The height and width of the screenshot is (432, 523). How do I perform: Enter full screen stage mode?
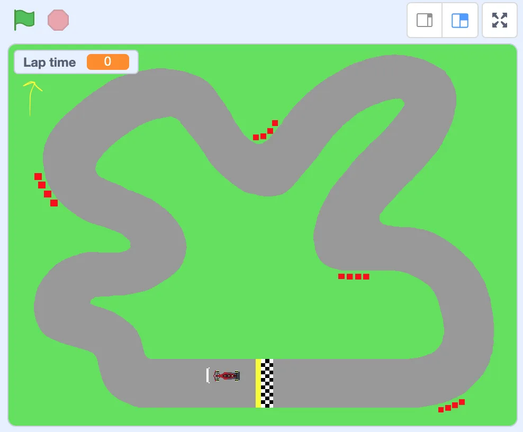[500, 20]
